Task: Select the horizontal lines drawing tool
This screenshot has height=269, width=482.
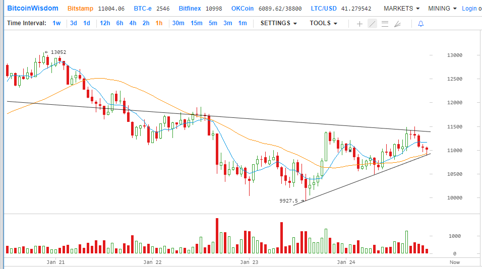Action: click(385, 24)
